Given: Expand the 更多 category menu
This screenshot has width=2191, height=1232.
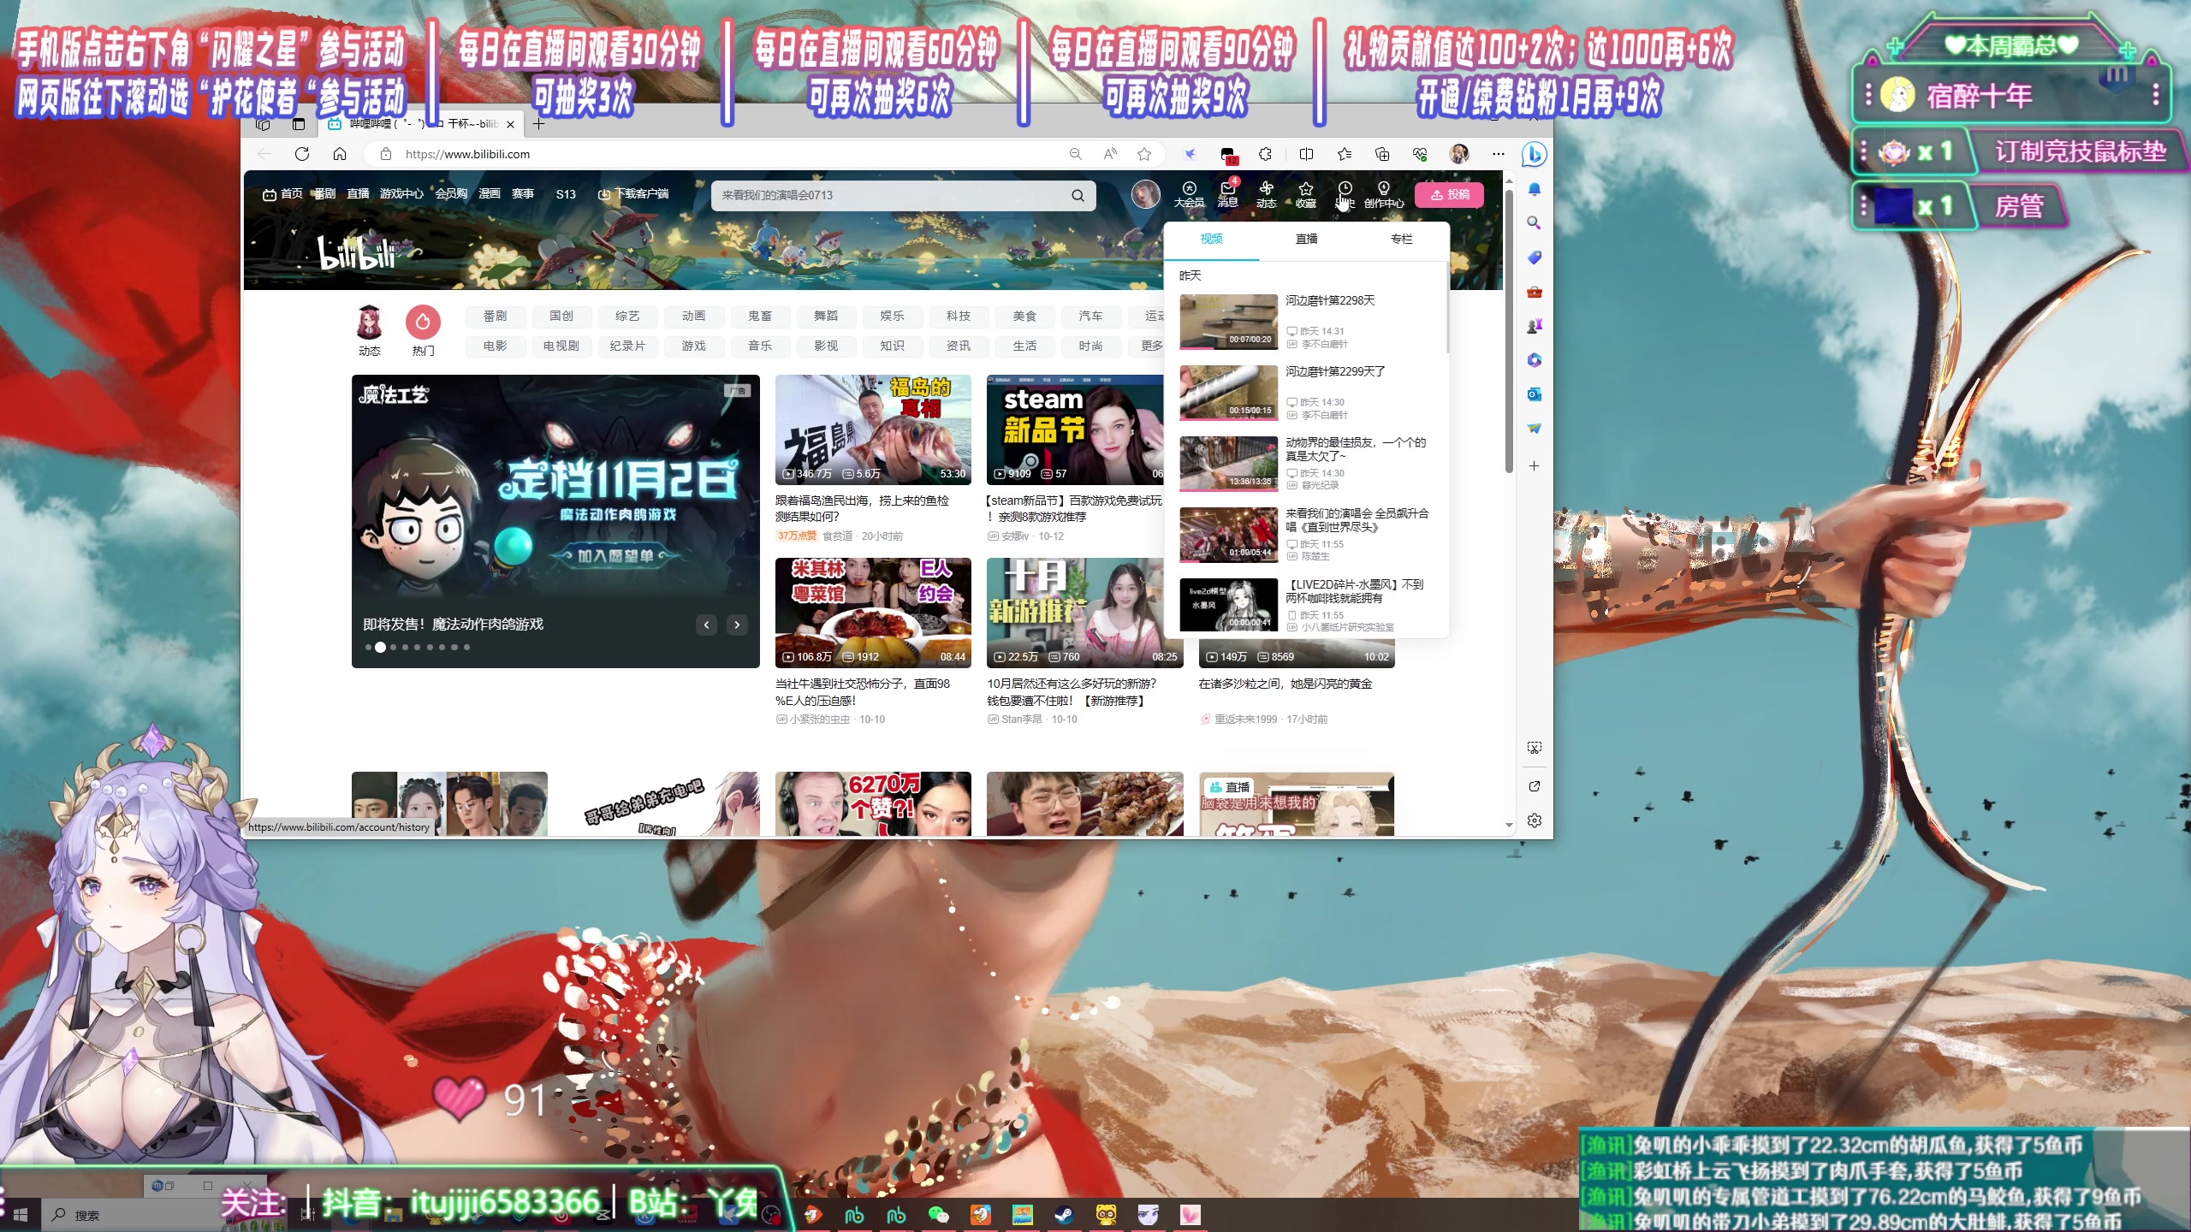Looking at the screenshot, I should coord(1151,346).
